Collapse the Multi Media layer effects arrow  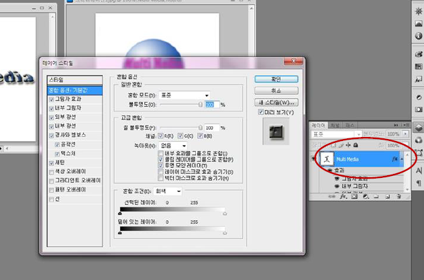pos(402,159)
